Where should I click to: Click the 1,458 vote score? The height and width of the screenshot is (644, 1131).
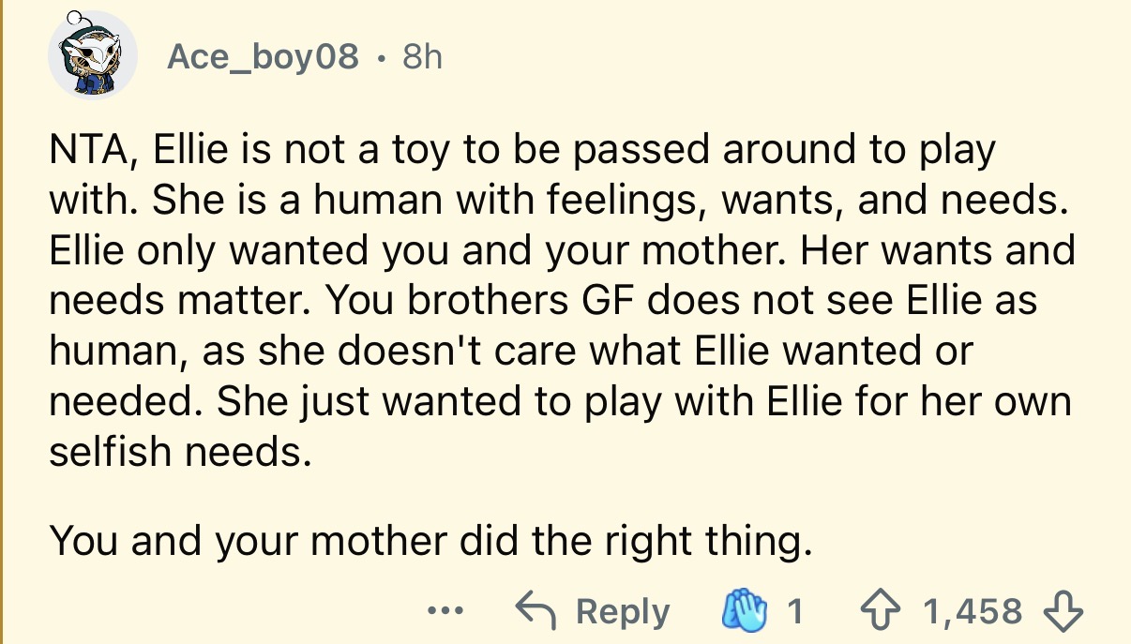pos(973,612)
